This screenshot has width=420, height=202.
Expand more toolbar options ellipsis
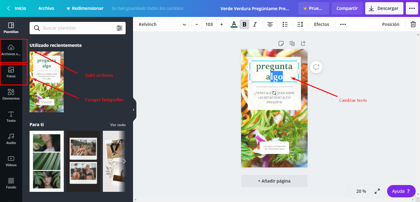[x=343, y=24]
